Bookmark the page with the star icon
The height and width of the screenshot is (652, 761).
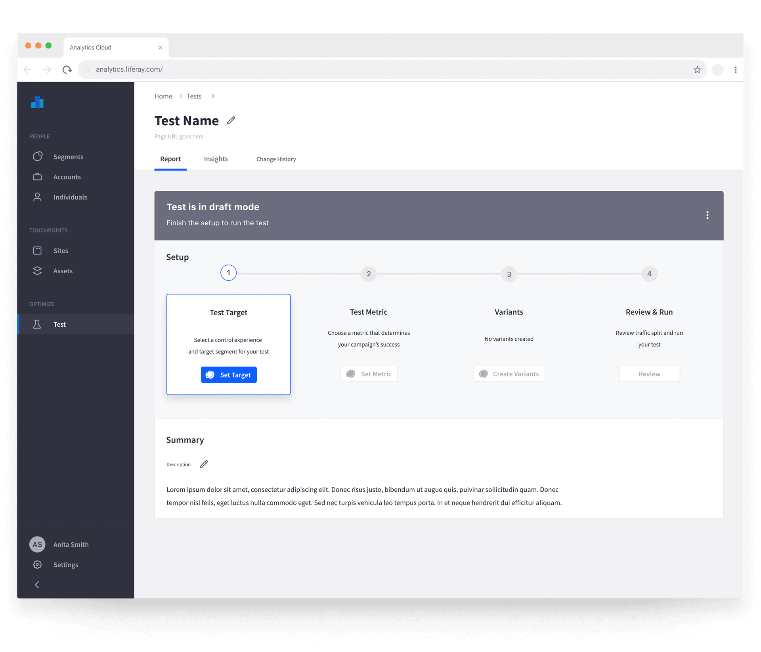pyautogui.click(x=697, y=69)
